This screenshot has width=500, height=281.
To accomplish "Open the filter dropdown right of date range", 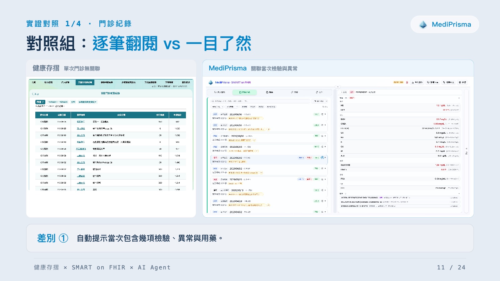I will (87, 102).
